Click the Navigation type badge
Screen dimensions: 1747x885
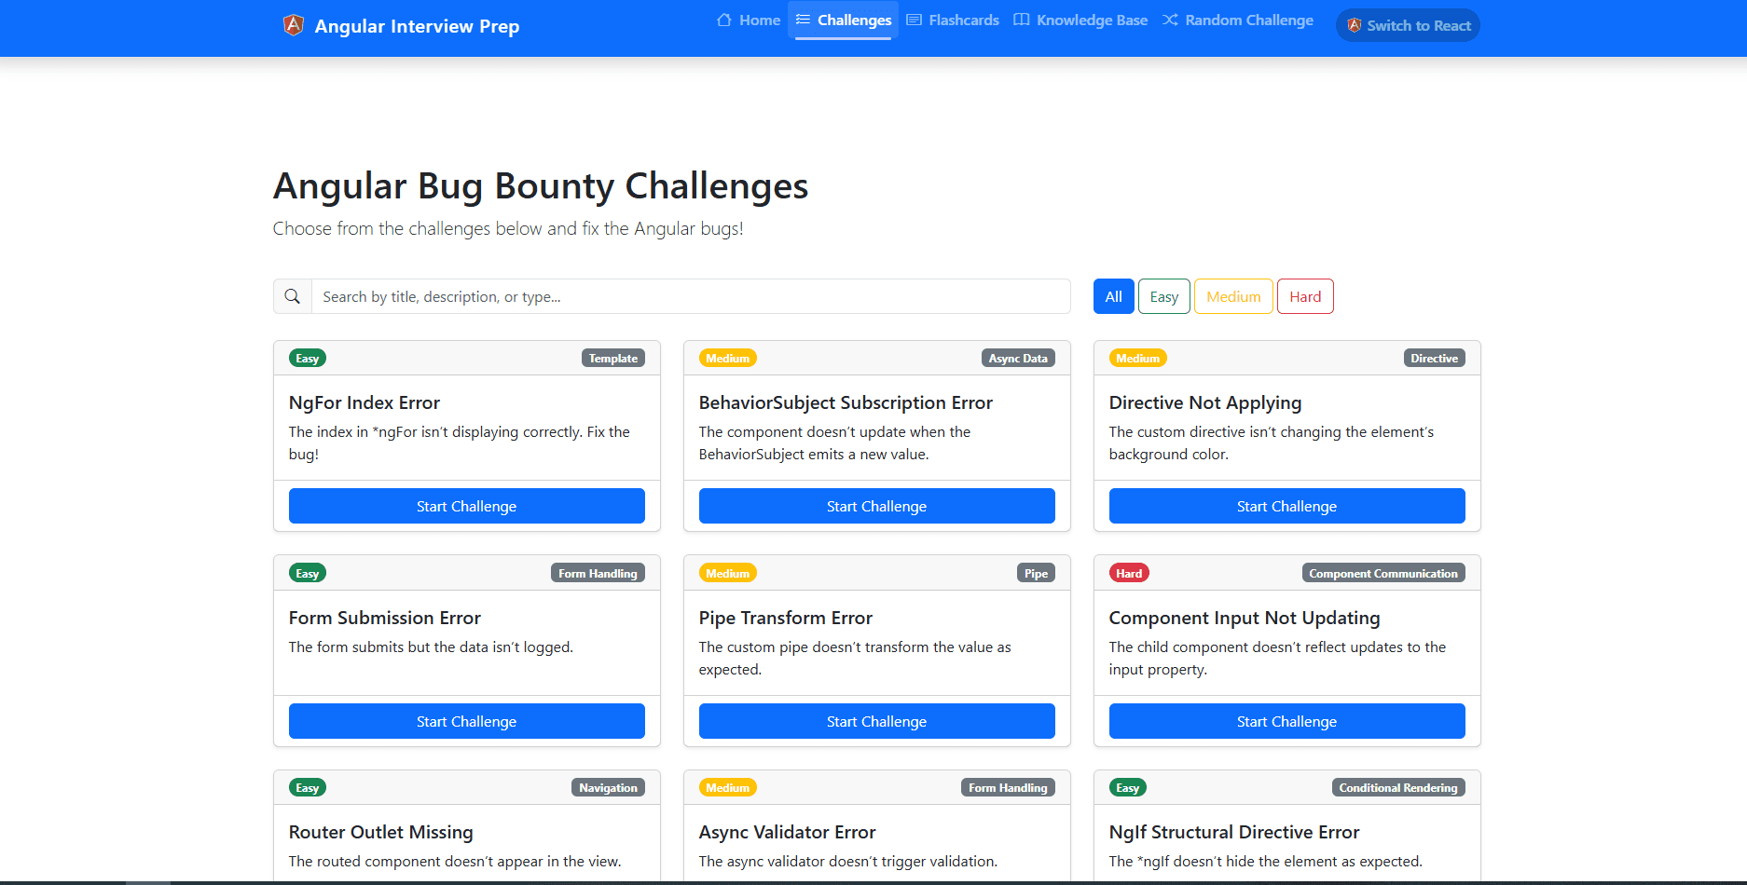(x=608, y=787)
